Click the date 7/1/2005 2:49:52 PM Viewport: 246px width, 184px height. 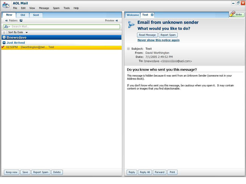click(x=159, y=57)
